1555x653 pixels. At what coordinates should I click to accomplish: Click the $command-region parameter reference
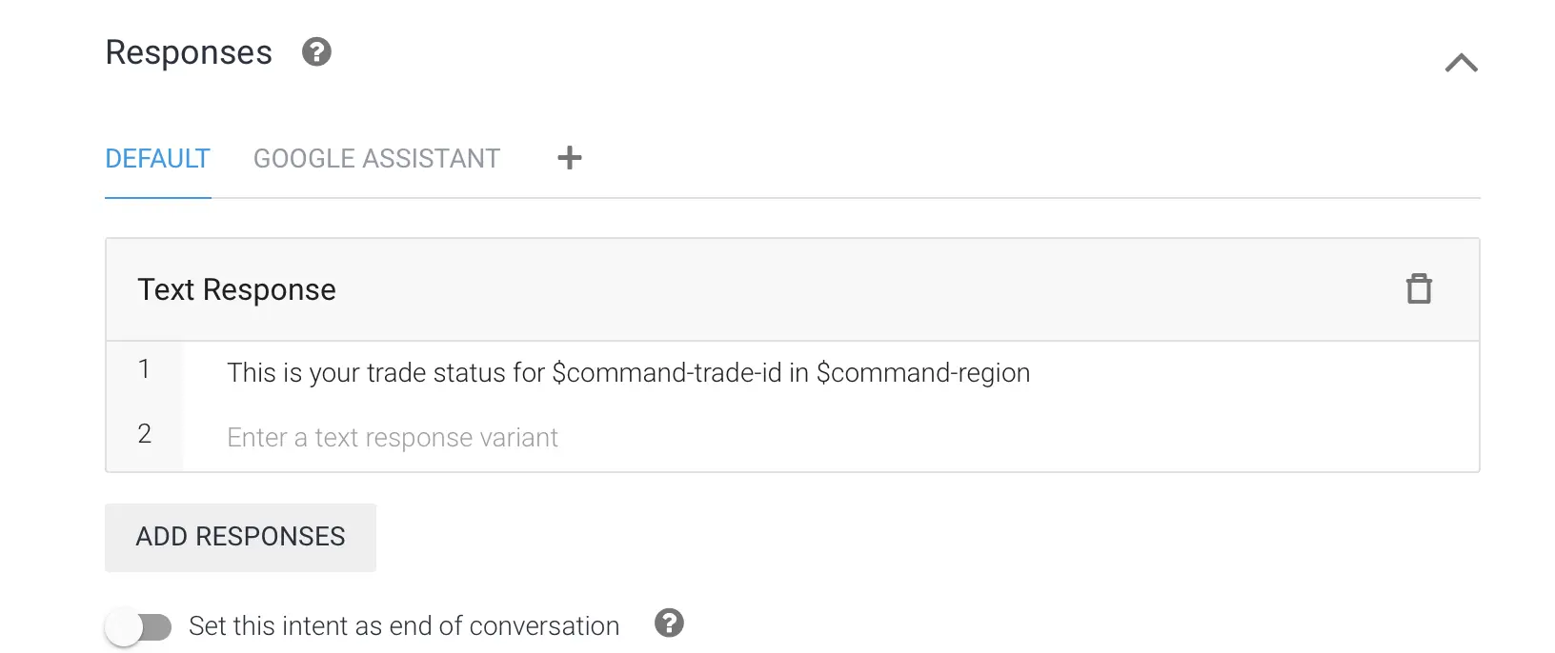923,373
